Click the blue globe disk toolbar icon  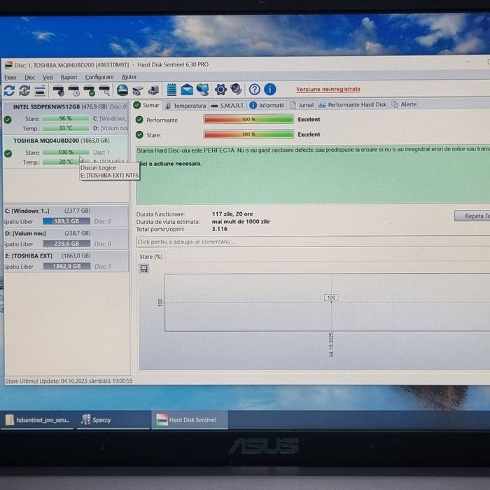pos(122,90)
